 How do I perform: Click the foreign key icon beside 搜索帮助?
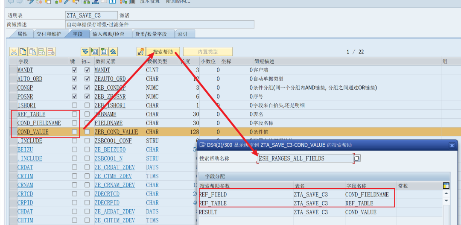tap(141, 52)
